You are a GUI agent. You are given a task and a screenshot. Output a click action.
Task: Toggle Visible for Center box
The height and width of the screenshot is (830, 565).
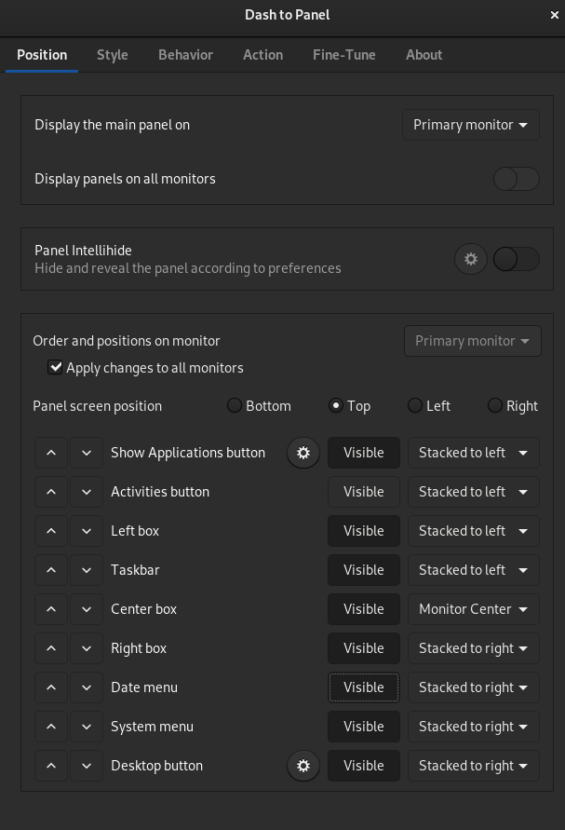click(x=364, y=609)
